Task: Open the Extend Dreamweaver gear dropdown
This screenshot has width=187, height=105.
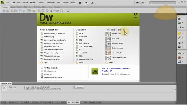Action: pyautogui.click(x=87, y=3)
